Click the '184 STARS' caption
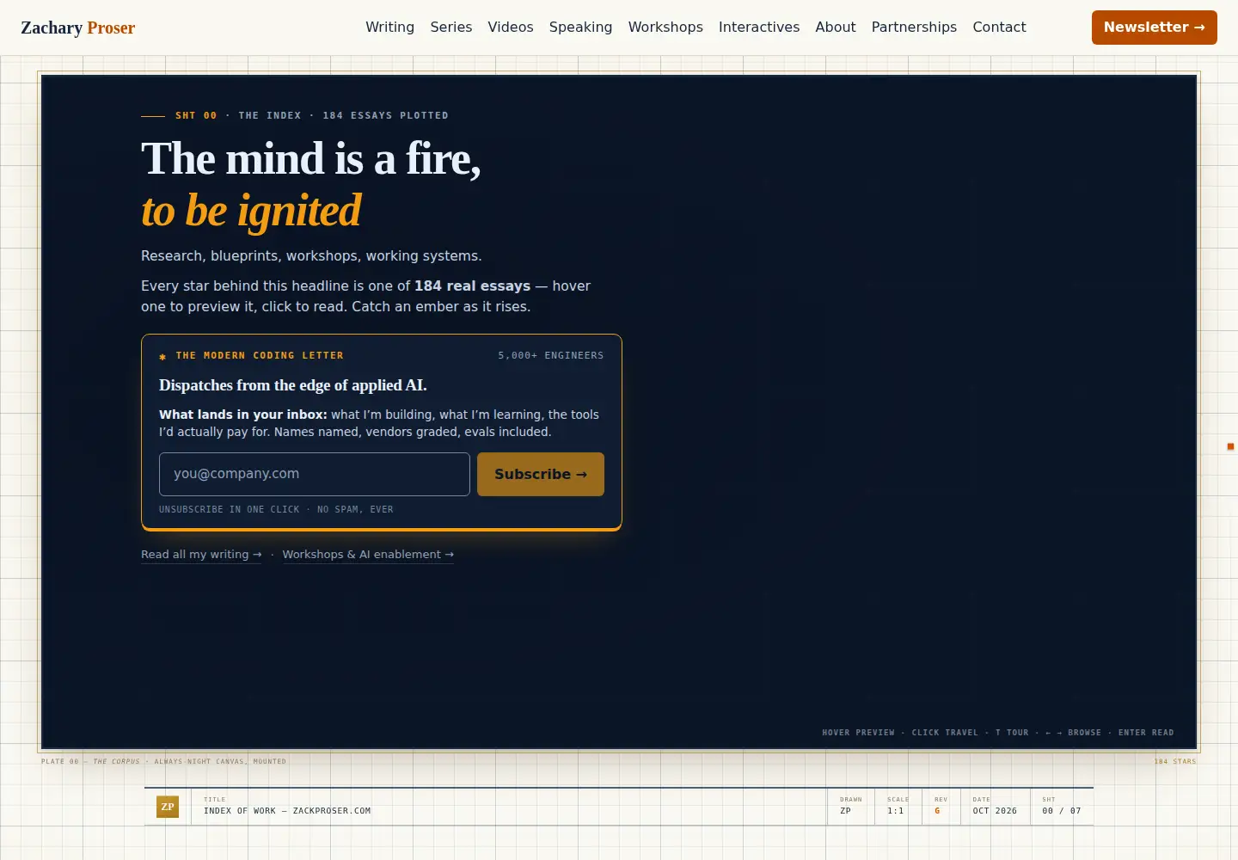Image resolution: width=1238 pixels, height=860 pixels. (x=1175, y=761)
